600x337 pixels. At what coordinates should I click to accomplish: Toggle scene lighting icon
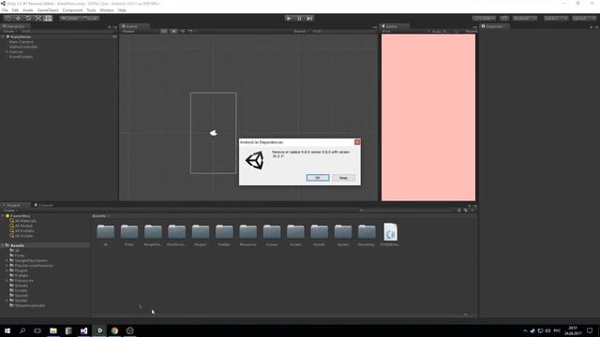coord(173,31)
